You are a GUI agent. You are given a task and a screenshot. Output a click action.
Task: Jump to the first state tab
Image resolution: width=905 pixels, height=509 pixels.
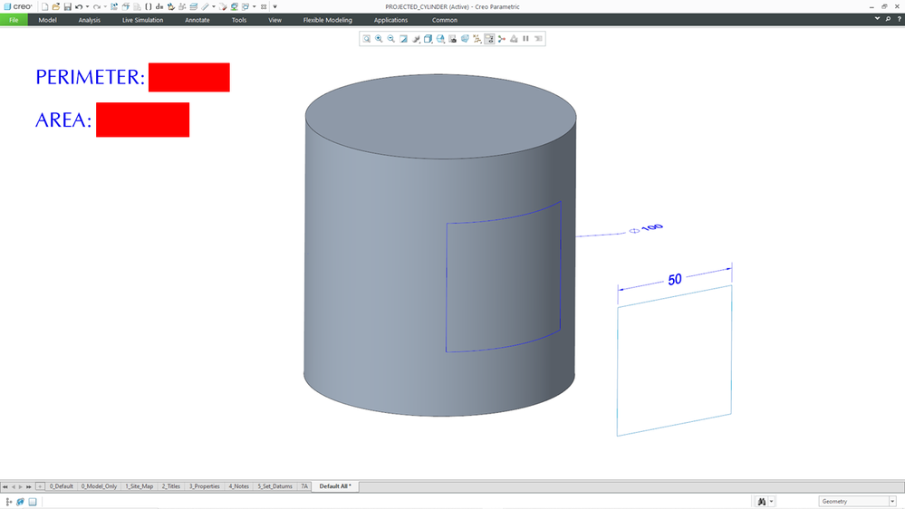(5, 486)
